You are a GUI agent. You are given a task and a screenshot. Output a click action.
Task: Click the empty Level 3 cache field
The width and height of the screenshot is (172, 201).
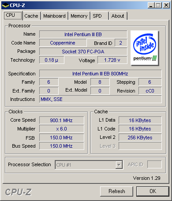pyautogui.click(x=140, y=146)
